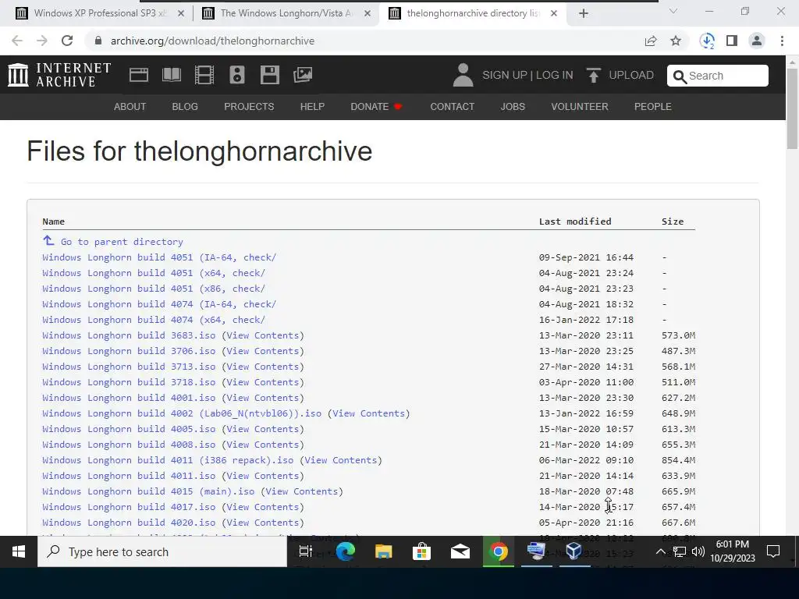Click LOG IN link
Screen dimensions: 799x599
pos(555,75)
